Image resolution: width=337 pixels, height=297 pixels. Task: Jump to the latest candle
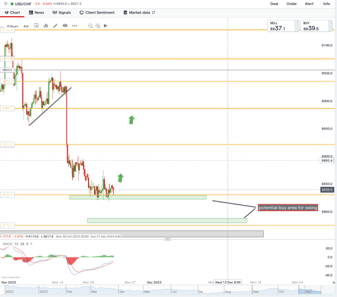click(x=105, y=26)
